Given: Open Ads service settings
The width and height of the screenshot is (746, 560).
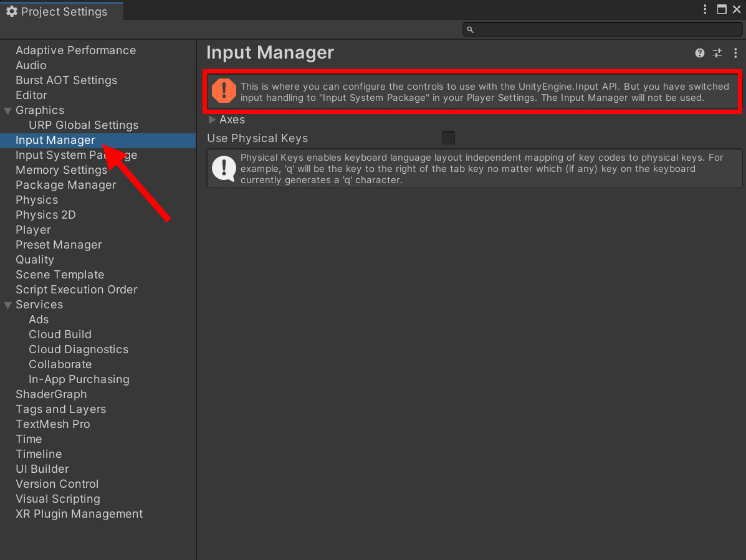Looking at the screenshot, I should pyautogui.click(x=39, y=320).
